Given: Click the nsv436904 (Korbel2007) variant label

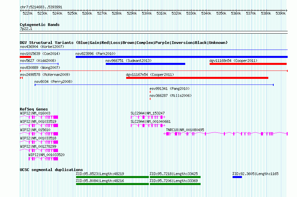Looking at the screenshot, I should click(x=42, y=47).
